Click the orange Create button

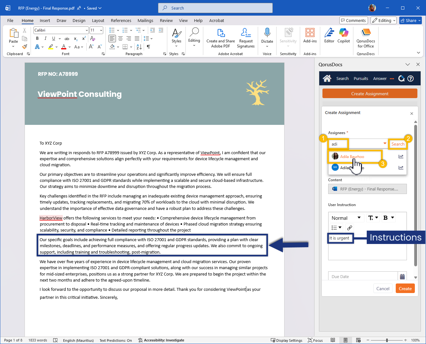(x=405, y=289)
